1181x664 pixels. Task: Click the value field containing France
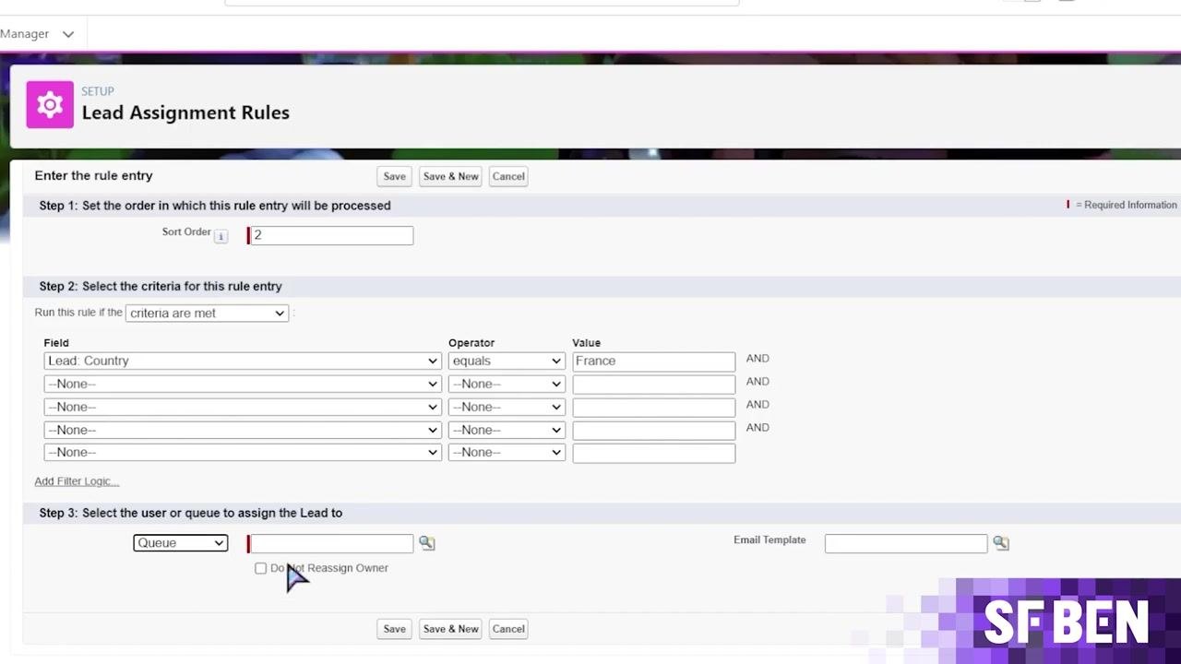coord(653,361)
